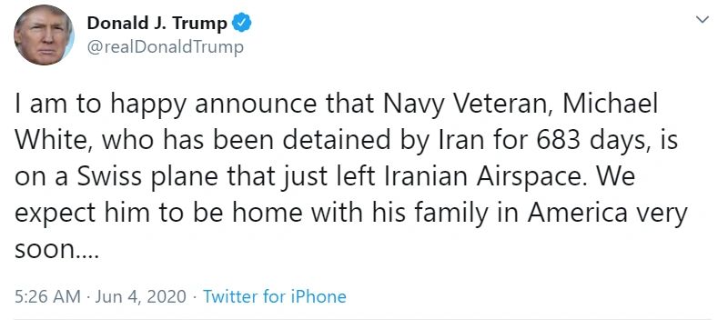
Task: Click the words Navy Veteran in tweet
Action: [470, 105]
